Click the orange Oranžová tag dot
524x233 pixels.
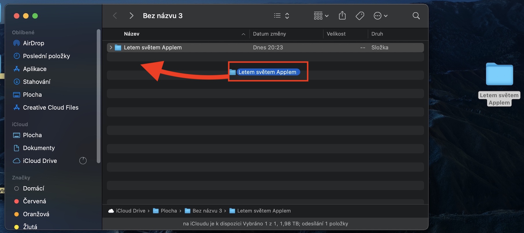[x=17, y=214]
